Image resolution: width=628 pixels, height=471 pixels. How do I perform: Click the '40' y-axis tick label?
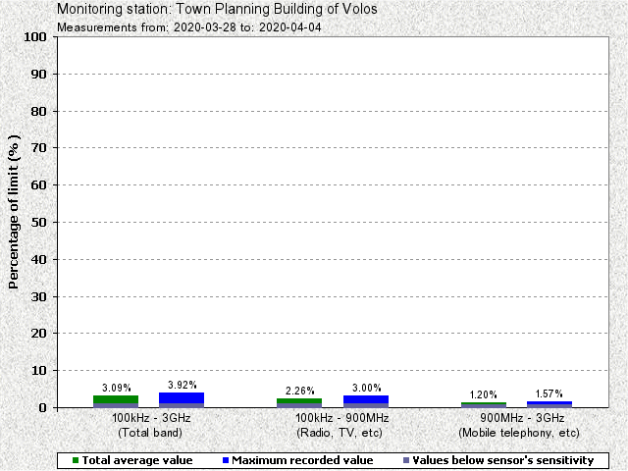click(39, 259)
